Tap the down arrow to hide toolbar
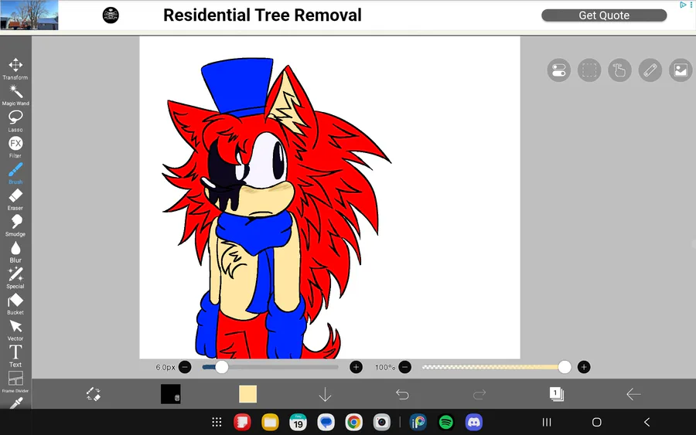Screen dimensions: 696x435 click(325, 394)
